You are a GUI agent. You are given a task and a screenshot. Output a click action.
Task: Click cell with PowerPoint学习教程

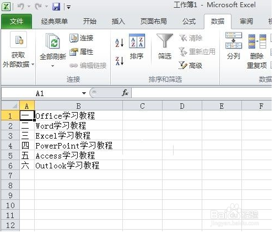coord(78,146)
